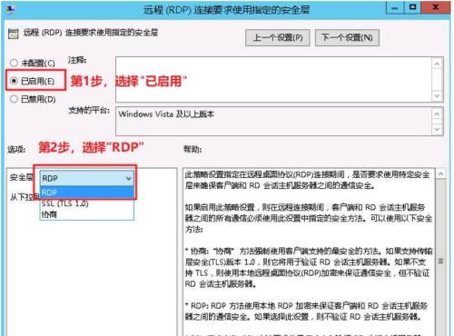Choose SSL (TLS 1.0) from the list

[87, 203]
